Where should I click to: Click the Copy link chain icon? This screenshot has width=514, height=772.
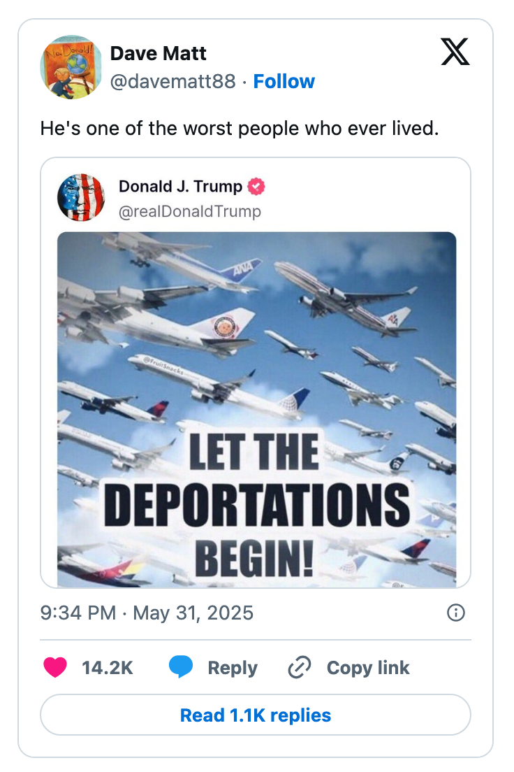(x=298, y=668)
